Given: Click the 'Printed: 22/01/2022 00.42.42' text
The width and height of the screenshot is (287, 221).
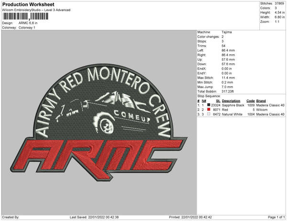Looking at the screenshot, I should [190, 217].
